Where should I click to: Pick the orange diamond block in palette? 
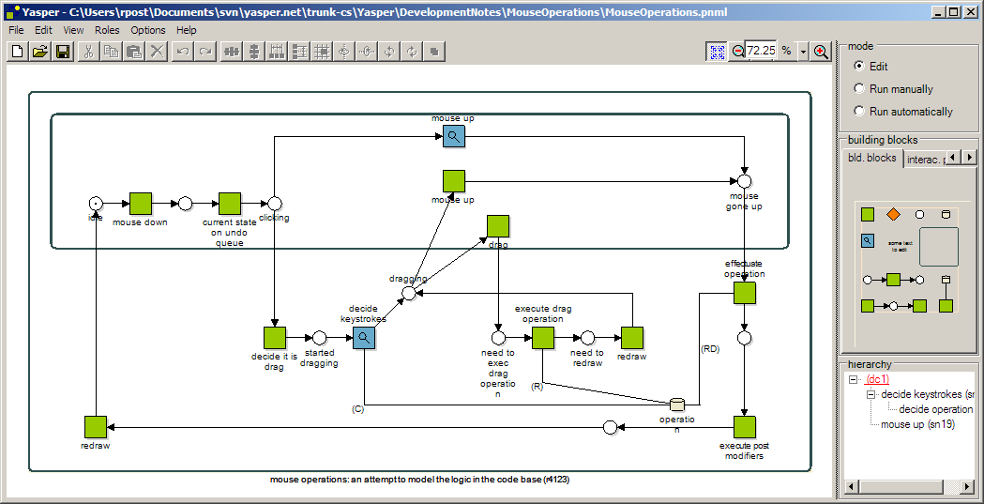coord(893,215)
